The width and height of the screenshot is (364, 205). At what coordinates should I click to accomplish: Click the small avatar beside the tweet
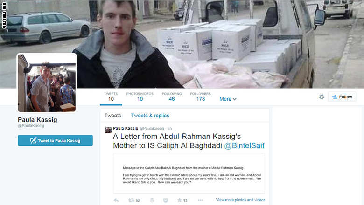coord(108,130)
